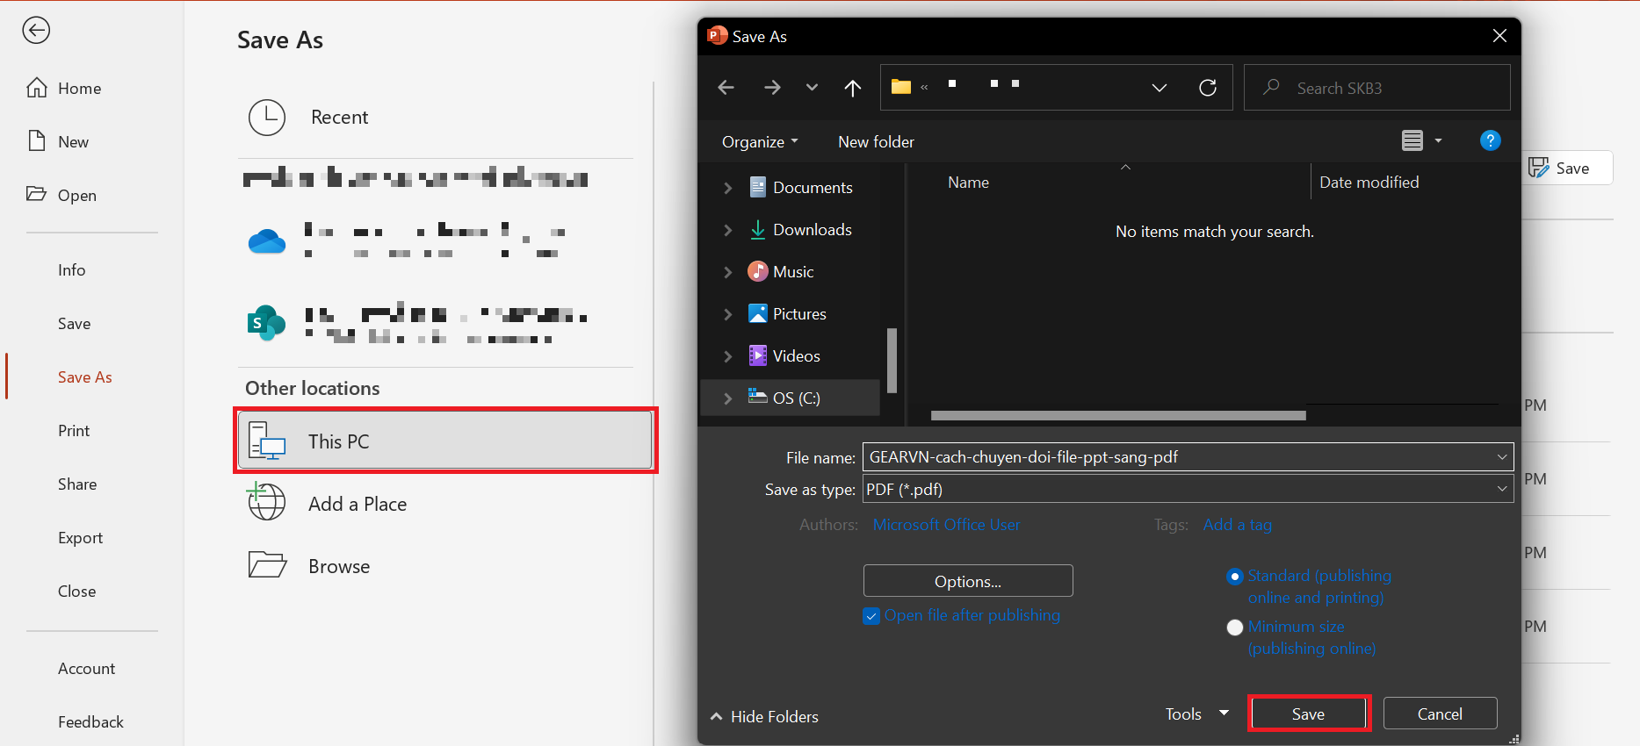Image resolution: width=1640 pixels, height=746 pixels.
Task: Select the OneDrive cloud location
Action: point(267,241)
